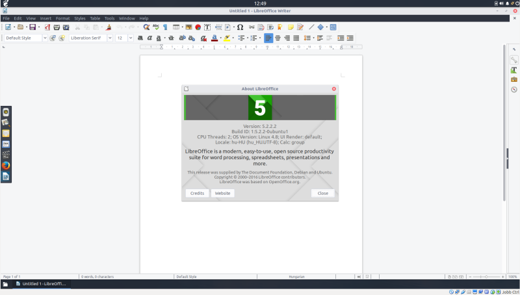Click the Save document icon
This screenshot has height=295, width=520.
click(x=32, y=27)
